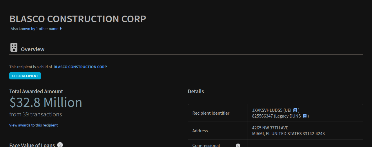Select the address line 4265 NW 37TH AVE

click(270, 128)
